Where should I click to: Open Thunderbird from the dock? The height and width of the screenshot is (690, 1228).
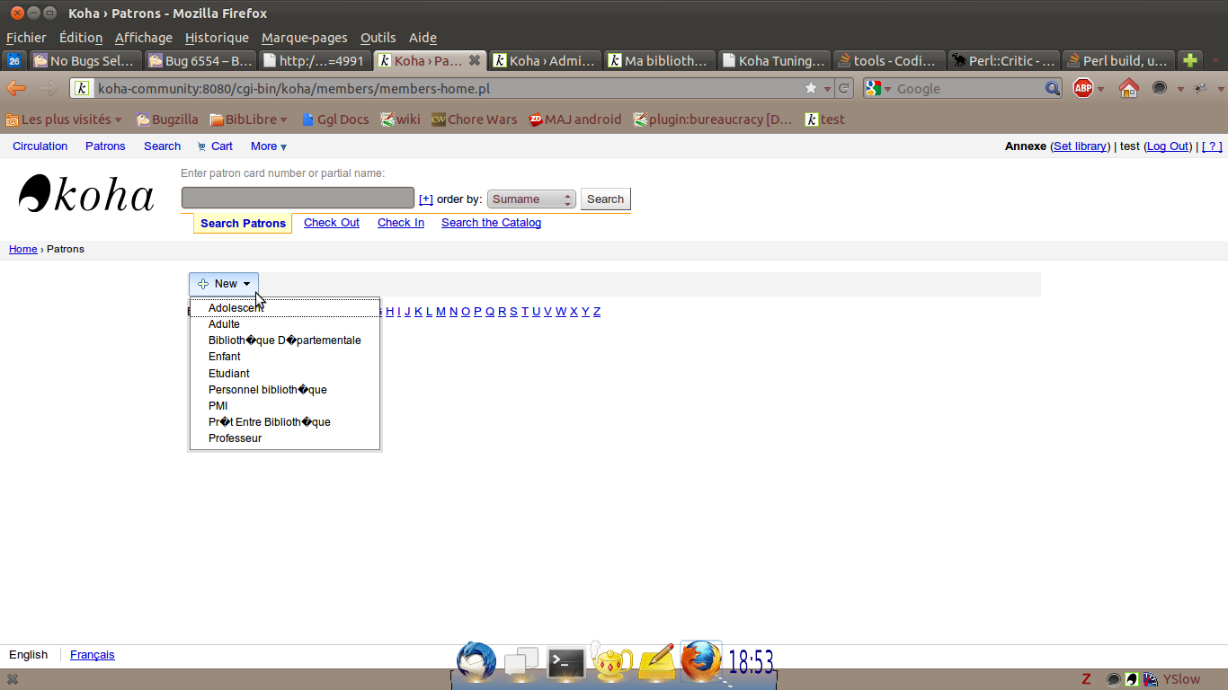coord(476,662)
